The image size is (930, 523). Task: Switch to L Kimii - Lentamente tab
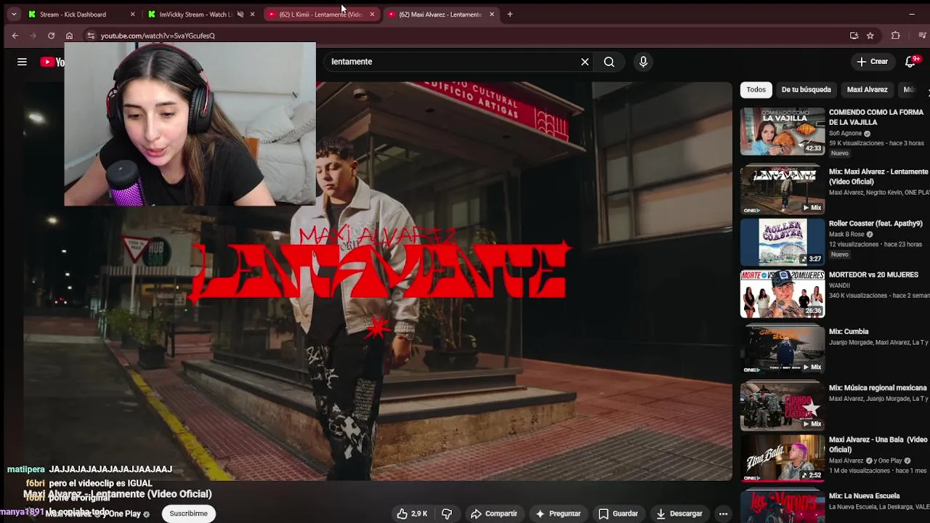coord(321,14)
